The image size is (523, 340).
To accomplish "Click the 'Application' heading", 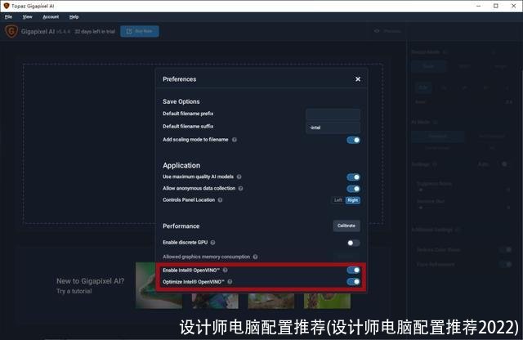I will [181, 165].
